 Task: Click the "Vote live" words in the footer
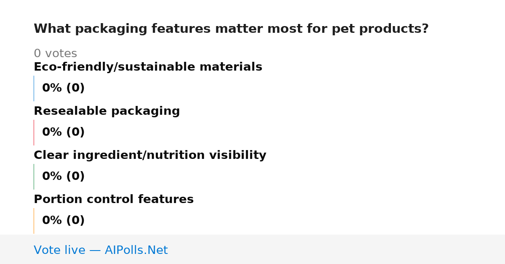[59, 251]
